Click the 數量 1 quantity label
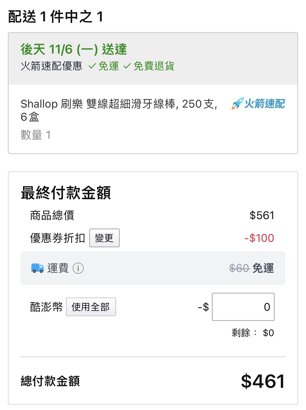306x410 pixels. [x=36, y=135]
